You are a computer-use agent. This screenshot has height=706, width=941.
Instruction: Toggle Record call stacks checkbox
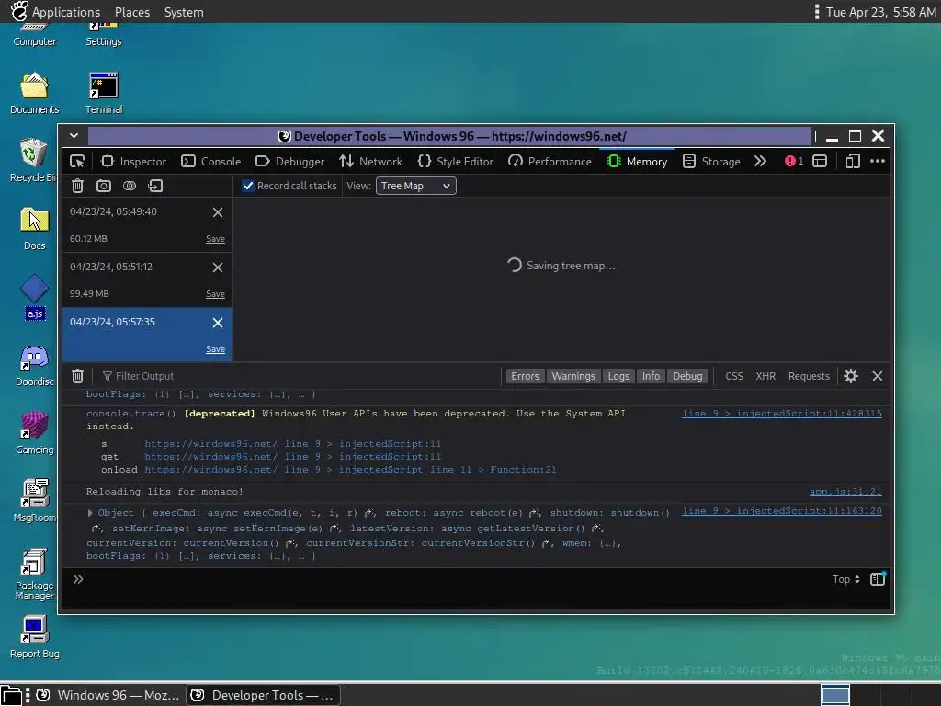248,186
